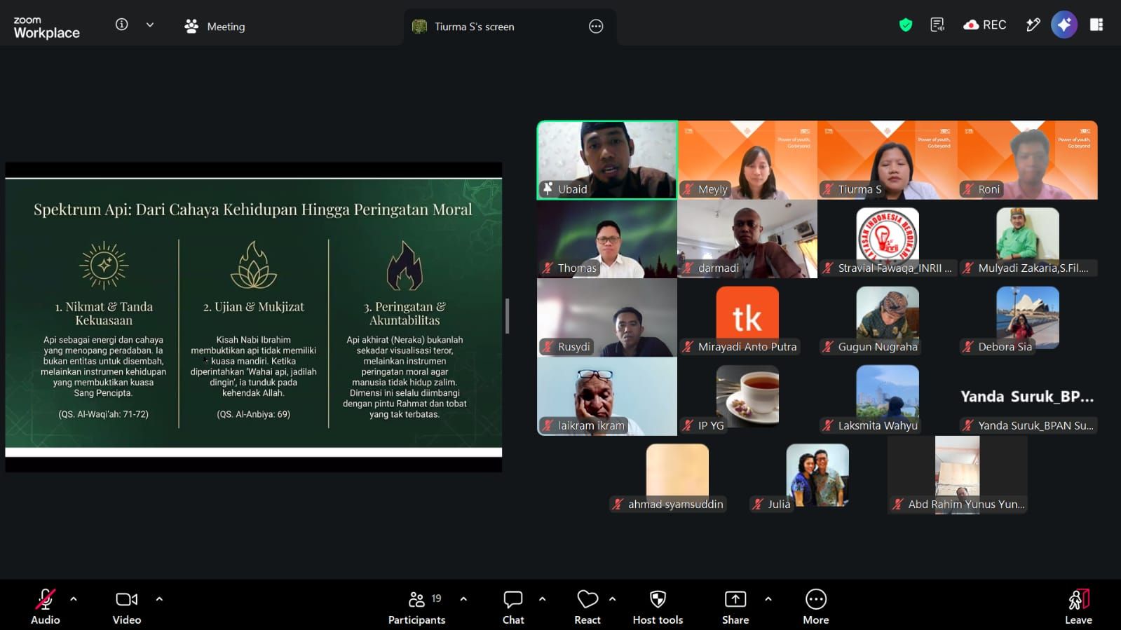Open the Meeting tab
Image resolution: width=1121 pixels, height=630 pixels.
215,27
